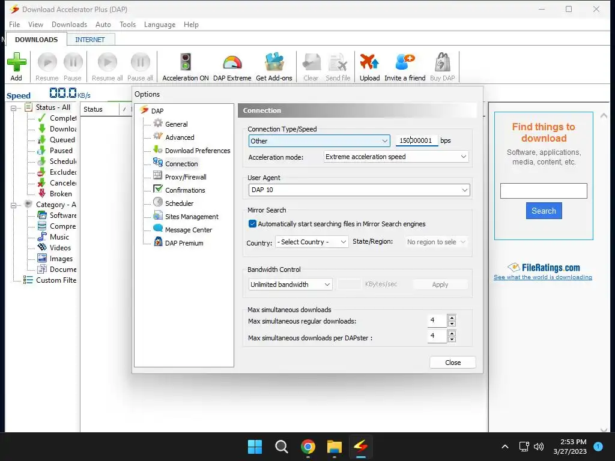Screen dimensions: 615x461
Task: Open the View menu
Action: coord(35,24)
